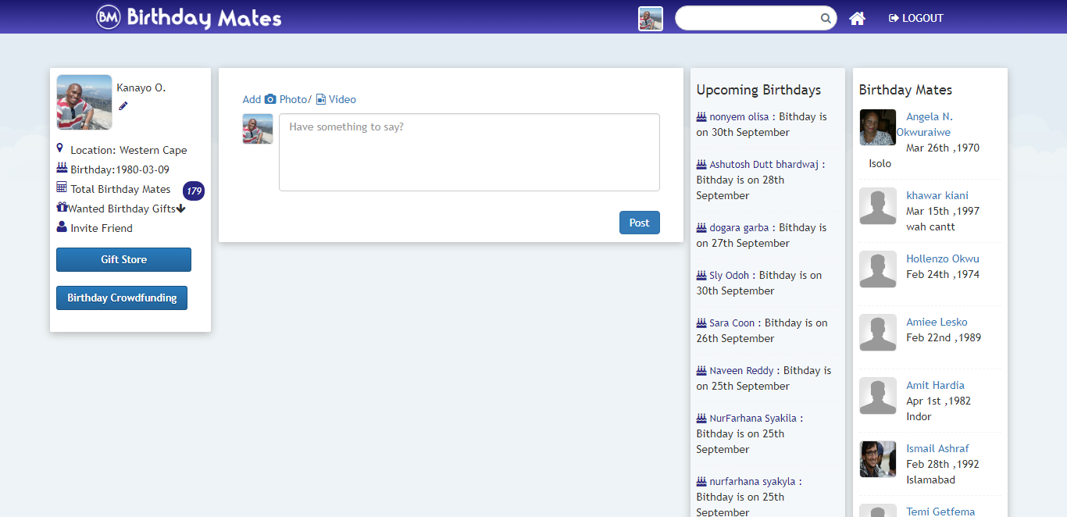The width and height of the screenshot is (1067, 517).
Task: Click the camera Photo icon
Action: [x=270, y=99]
